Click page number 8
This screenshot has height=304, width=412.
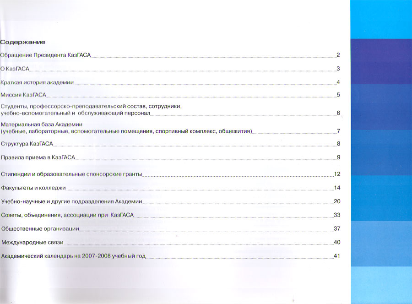[339, 144]
